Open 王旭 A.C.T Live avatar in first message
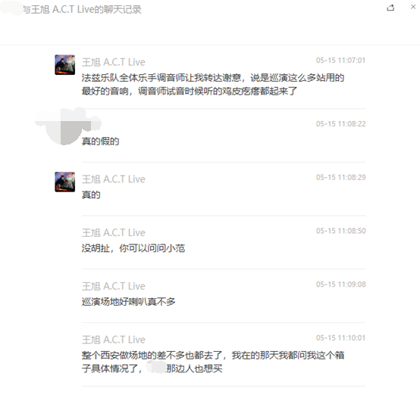420x420 pixels. coord(65,65)
